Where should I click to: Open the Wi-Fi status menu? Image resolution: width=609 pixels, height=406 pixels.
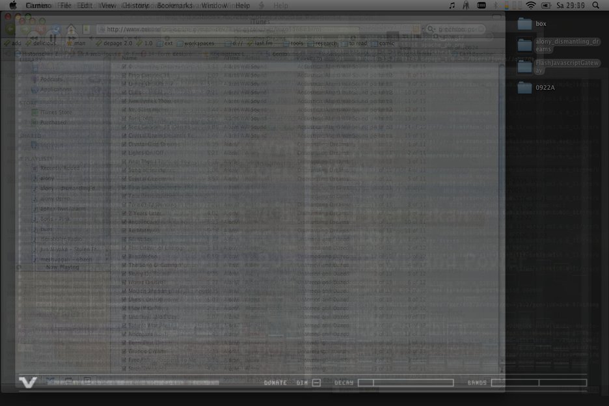pos(530,5)
